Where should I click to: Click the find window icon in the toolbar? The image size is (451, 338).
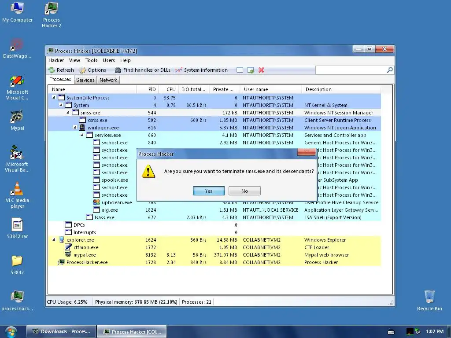pyautogui.click(x=240, y=70)
